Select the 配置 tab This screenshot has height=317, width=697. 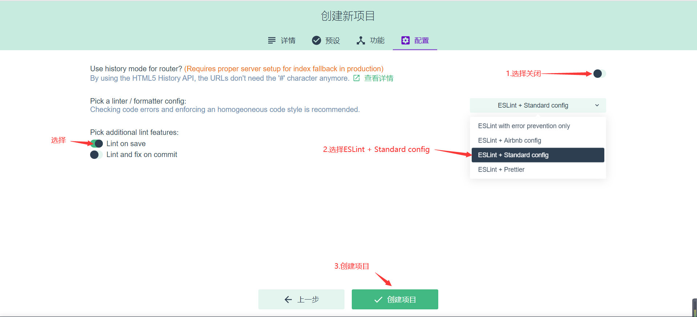(x=415, y=40)
